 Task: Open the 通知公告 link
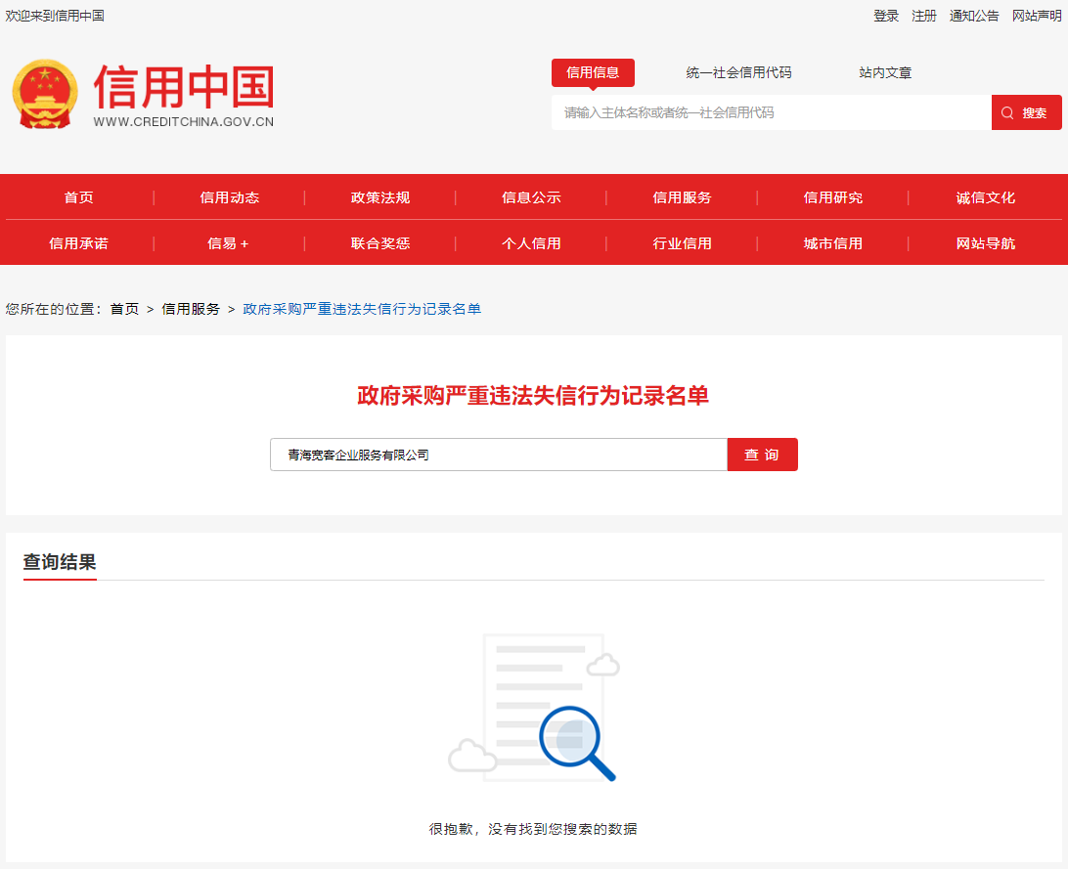(x=974, y=16)
